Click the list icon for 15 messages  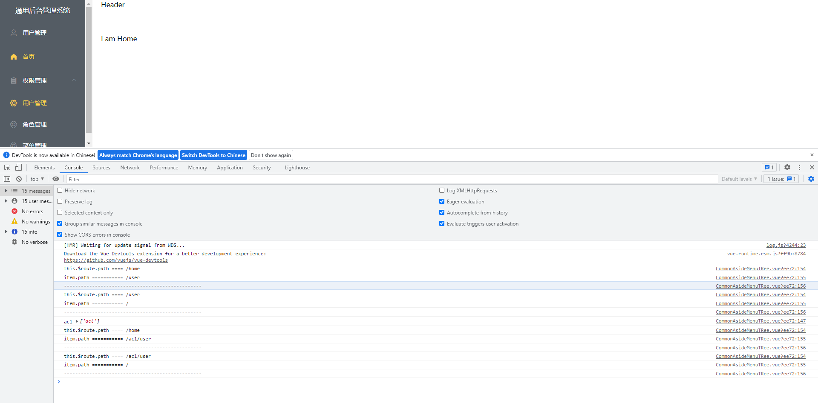pyautogui.click(x=14, y=191)
